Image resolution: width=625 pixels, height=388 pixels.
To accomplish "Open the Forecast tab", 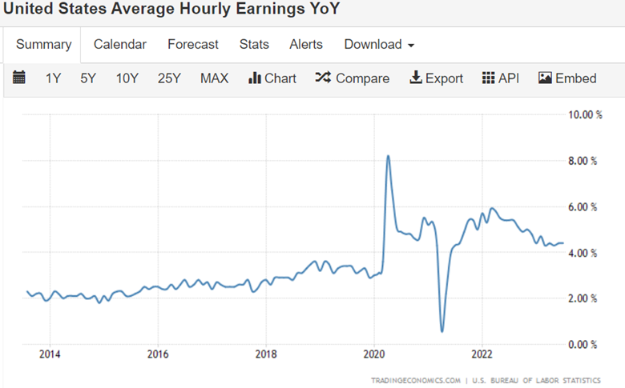I will coord(193,44).
